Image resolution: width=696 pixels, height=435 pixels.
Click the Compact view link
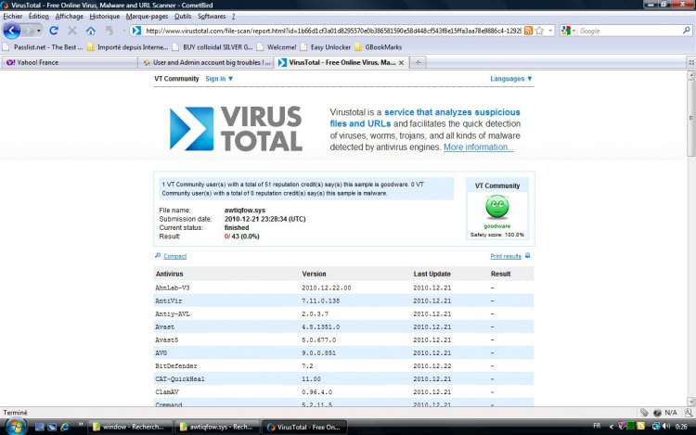pyautogui.click(x=174, y=256)
